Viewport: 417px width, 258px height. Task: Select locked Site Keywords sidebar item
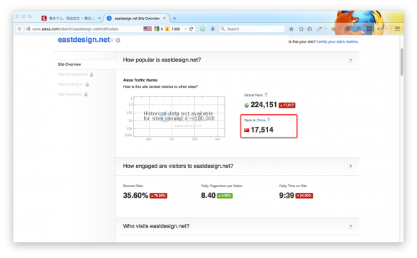click(x=69, y=94)
